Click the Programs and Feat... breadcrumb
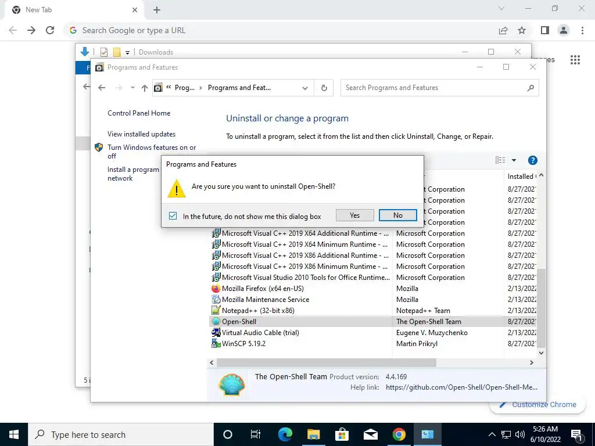Viewport: 595px width, 446px height. coord(239,88)
